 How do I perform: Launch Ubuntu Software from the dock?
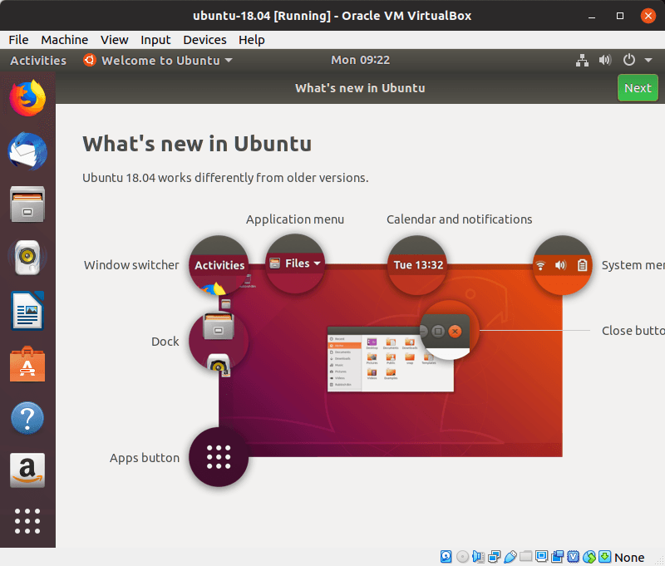27,364
